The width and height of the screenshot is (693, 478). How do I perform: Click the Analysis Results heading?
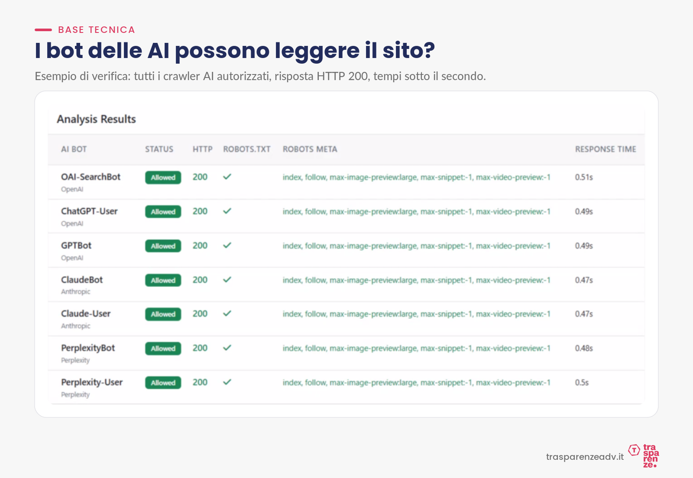click(x=96, y=119)
